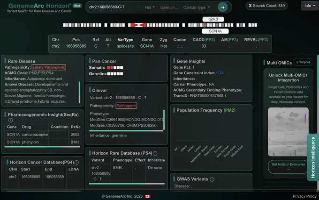Click the variant search input field
This screenshot has width=319, height=200.
click(x=115, y=7)
